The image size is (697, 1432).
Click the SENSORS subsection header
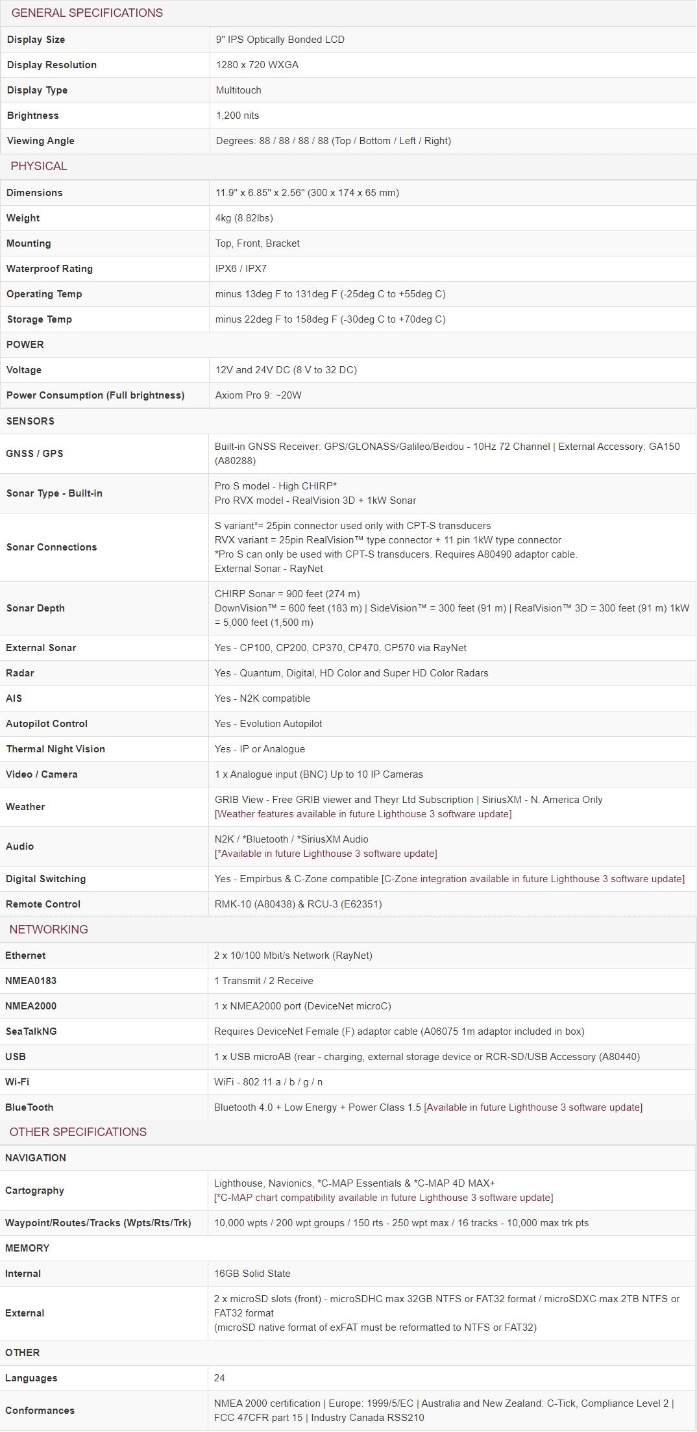pyautogui.click(x=30, y=421)
